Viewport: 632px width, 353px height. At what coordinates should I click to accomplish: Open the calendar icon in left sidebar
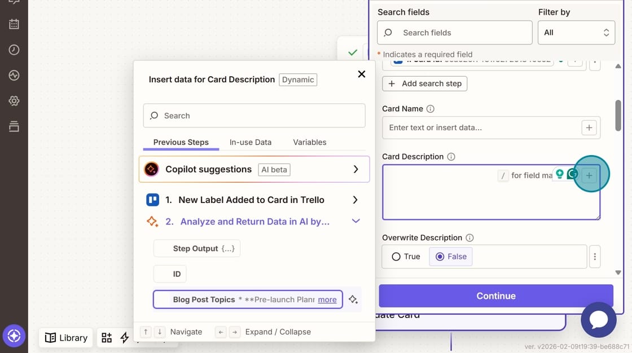click(x=14, y=24)
